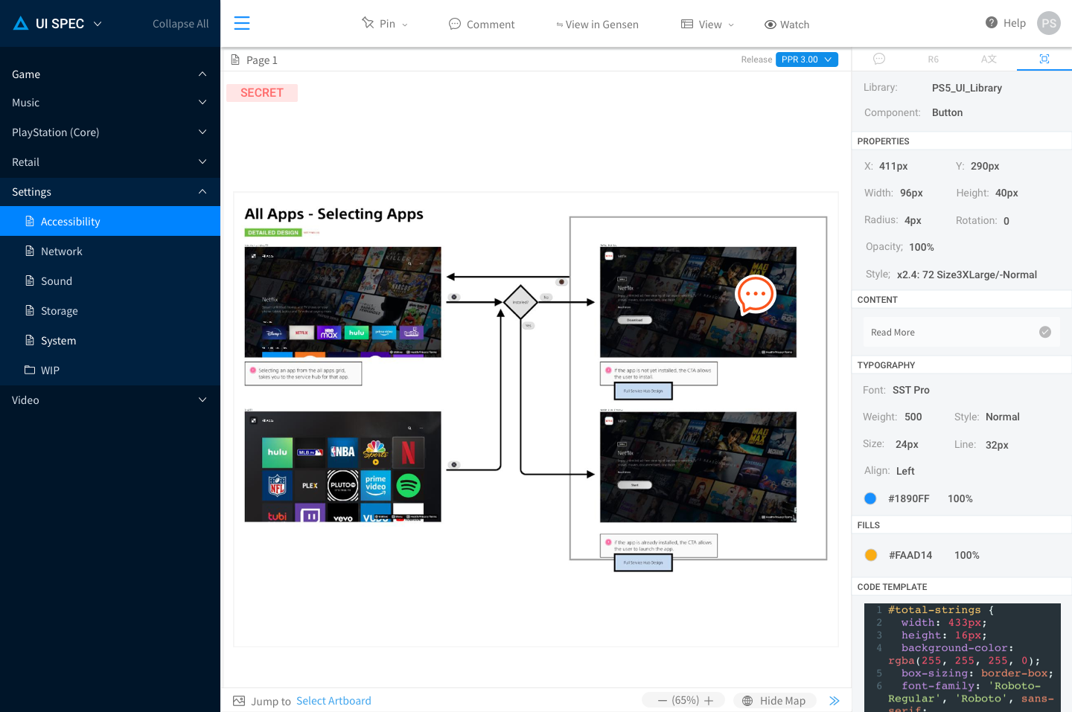Image resolution: width=1072 pixels, height=712 pixels.
Task: Click View in Gensen
Action: [597, 25]
